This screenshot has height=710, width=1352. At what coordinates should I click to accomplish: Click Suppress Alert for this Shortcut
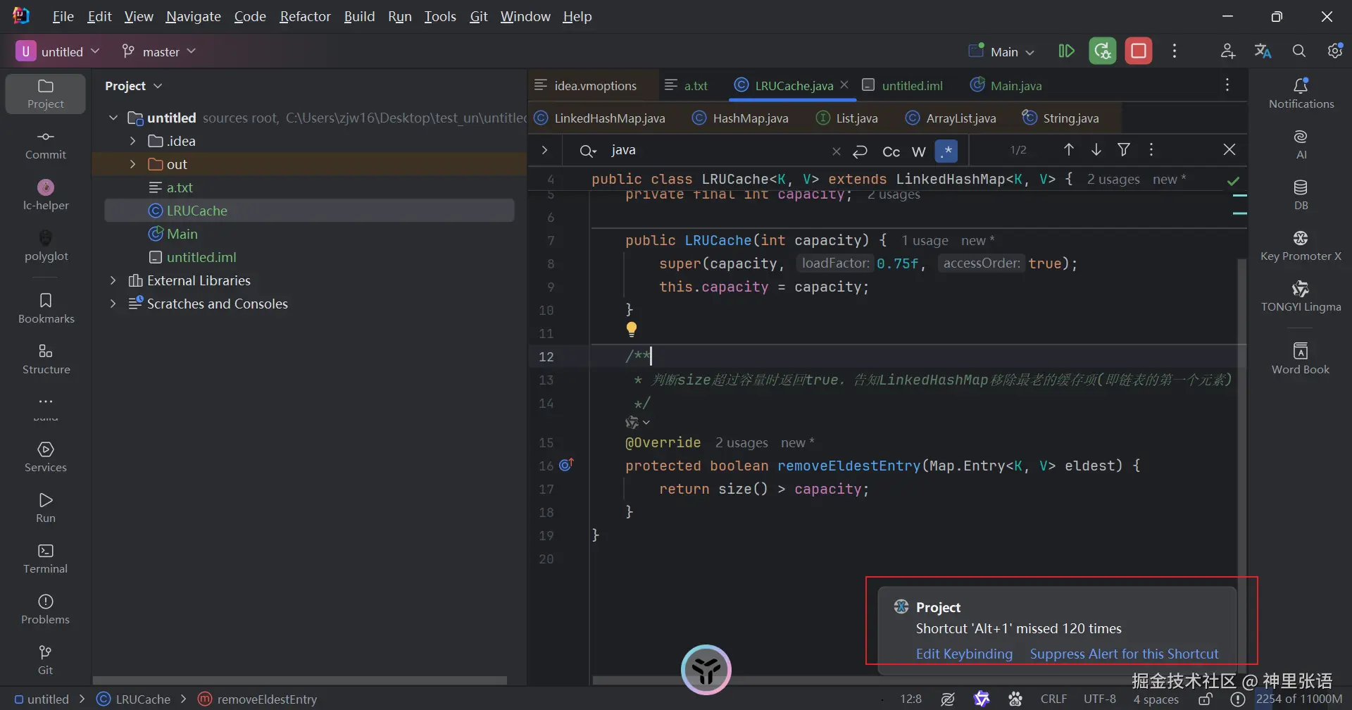(x=1124, y=654)
